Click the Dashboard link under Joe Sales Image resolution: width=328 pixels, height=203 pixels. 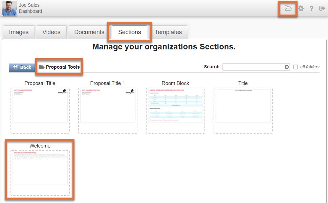coord(30,11)
